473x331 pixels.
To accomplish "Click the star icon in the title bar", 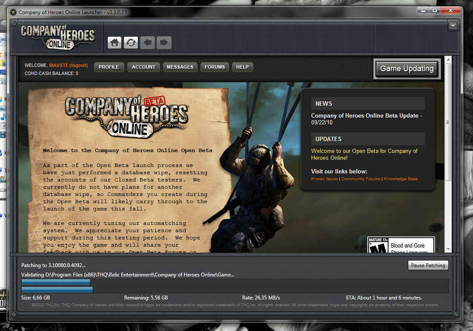I will pyautogui.click(x=13, y=12).
